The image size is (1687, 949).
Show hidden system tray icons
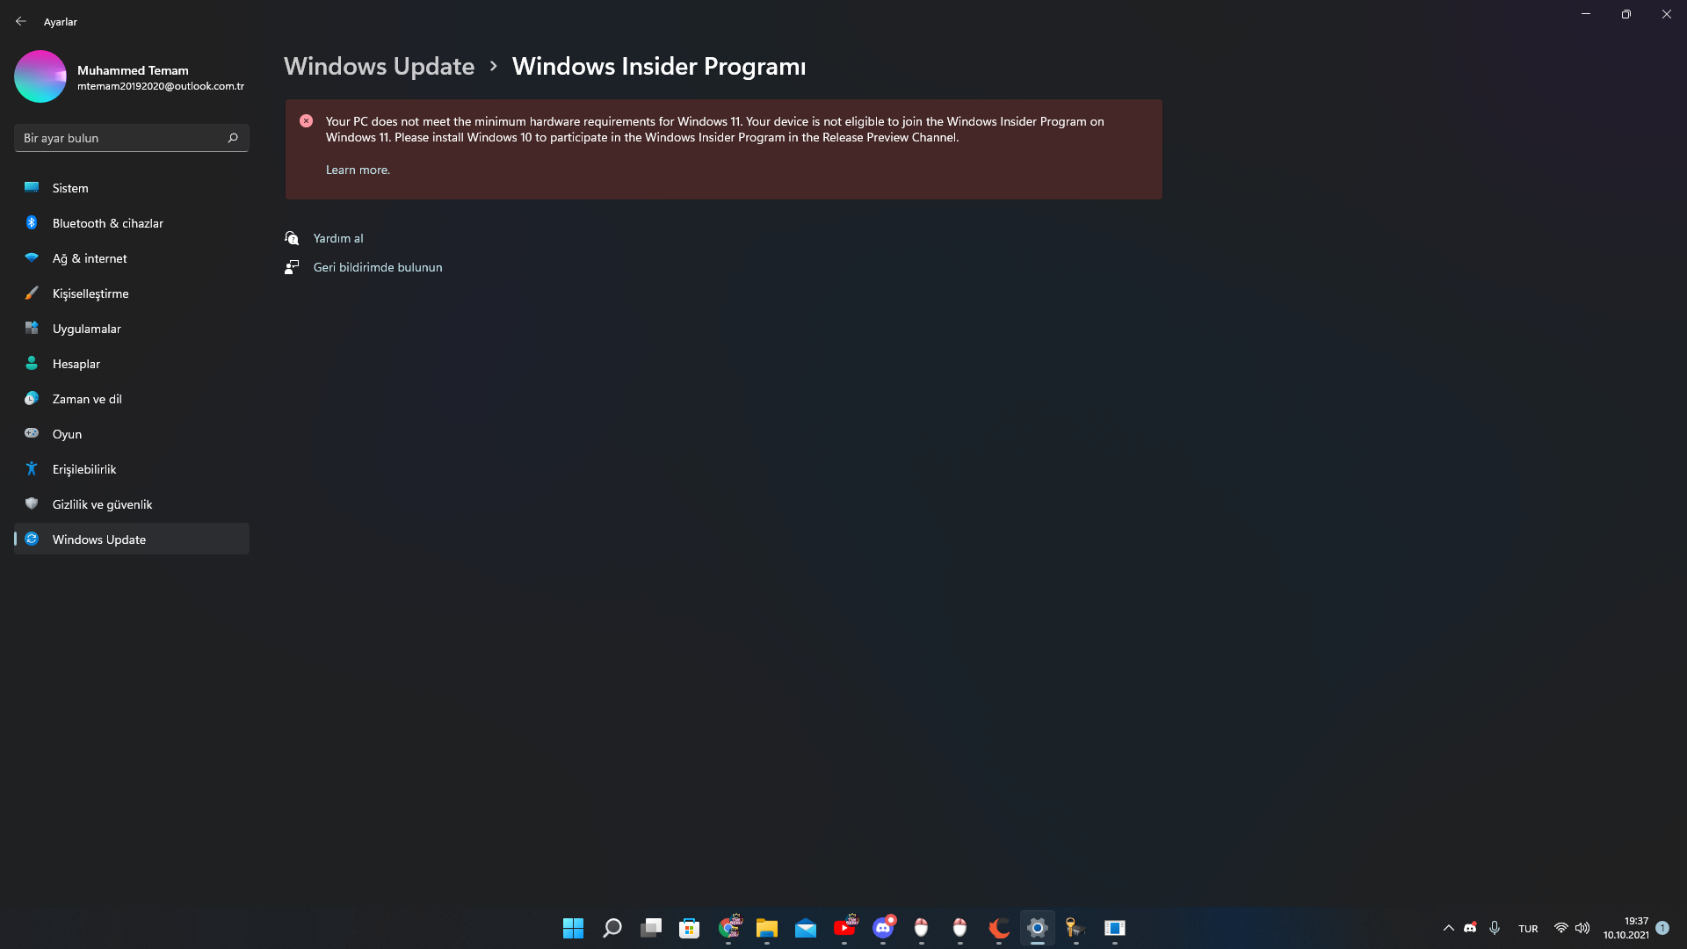click(x=1448, y=928)
